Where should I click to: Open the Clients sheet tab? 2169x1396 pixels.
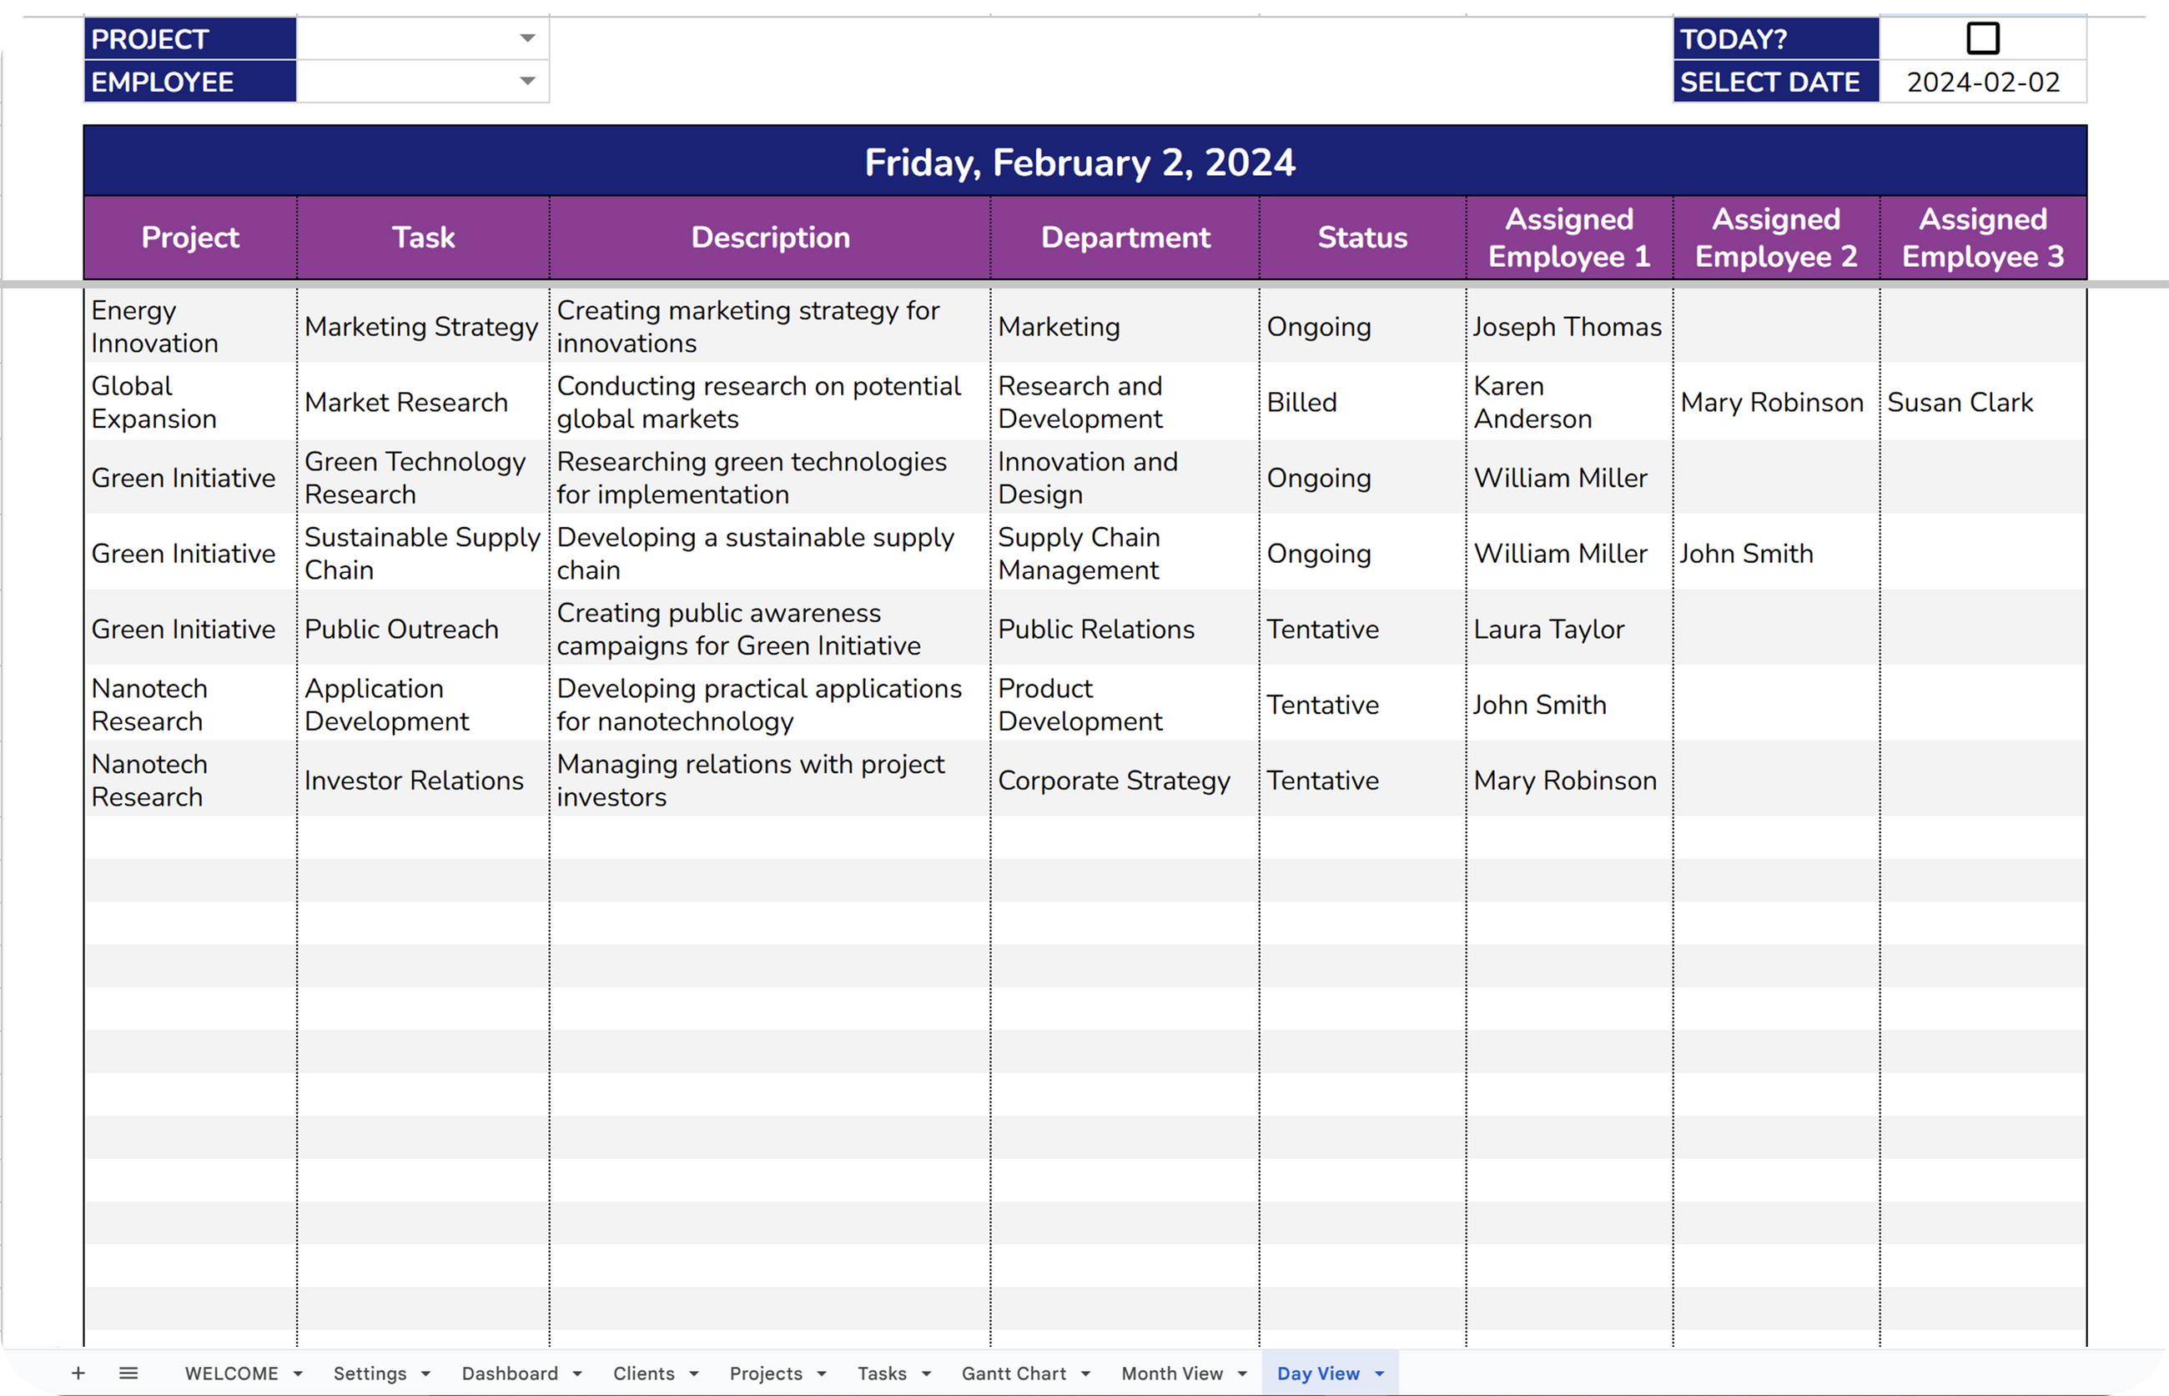(643, 1373)
